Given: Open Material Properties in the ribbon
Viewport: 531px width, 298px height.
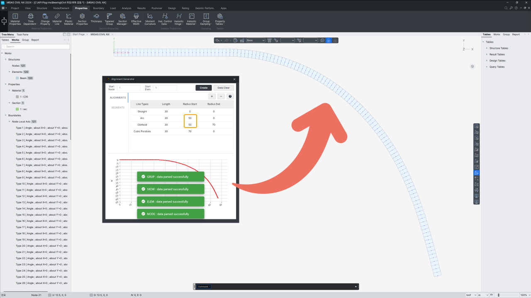Looking at the screenshot, I should 15,19.
